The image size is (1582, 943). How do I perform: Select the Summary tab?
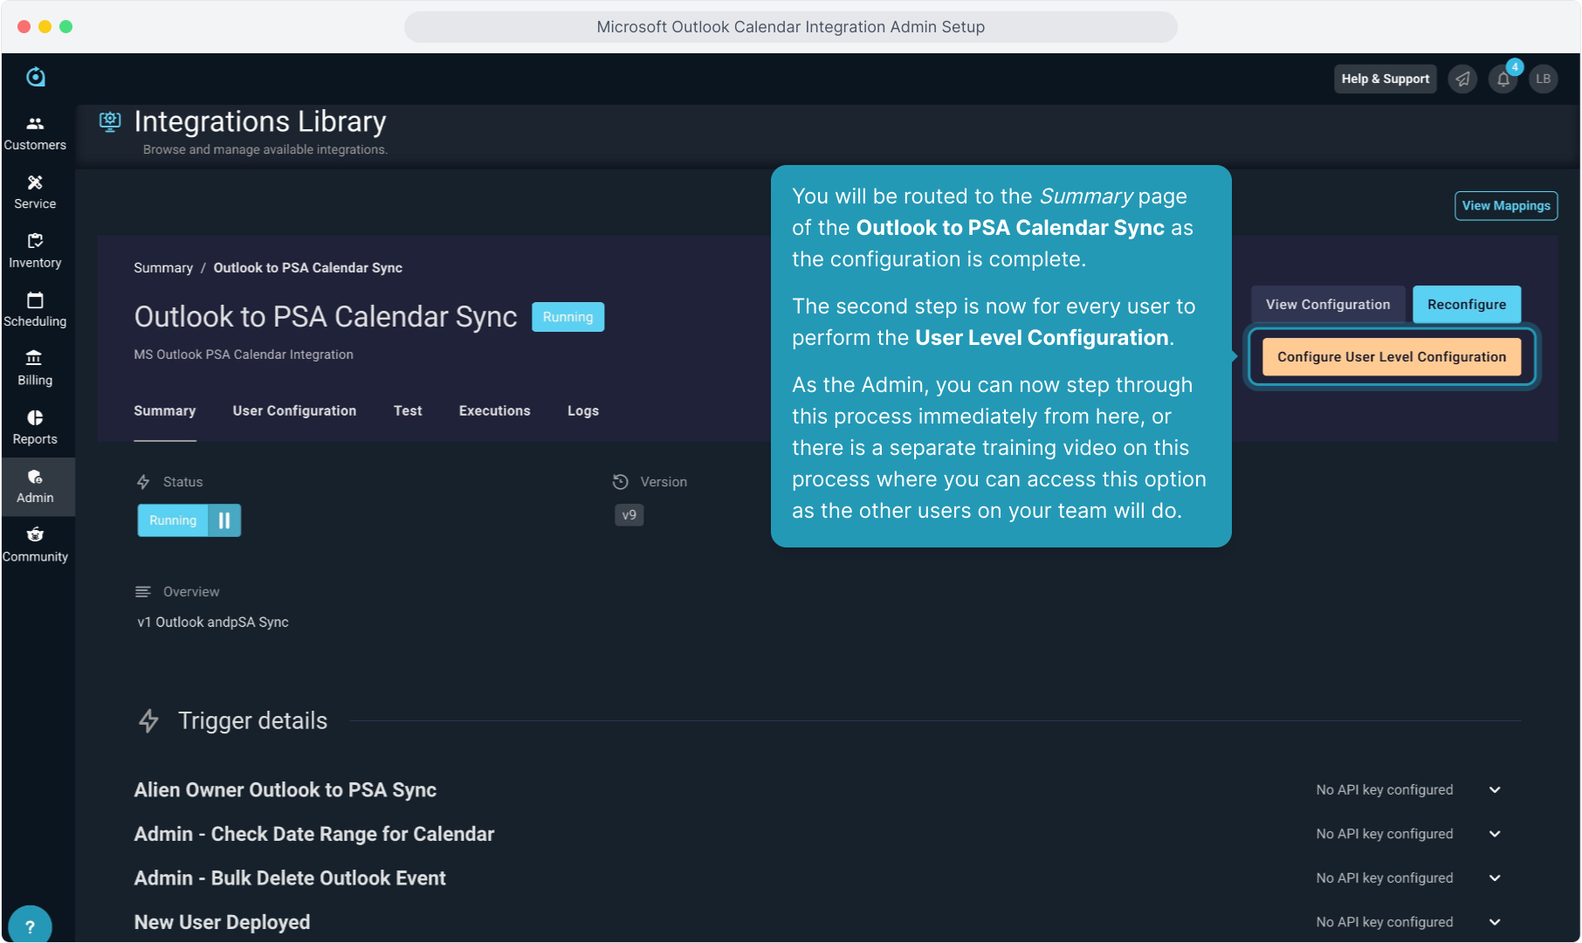point(165,411)
